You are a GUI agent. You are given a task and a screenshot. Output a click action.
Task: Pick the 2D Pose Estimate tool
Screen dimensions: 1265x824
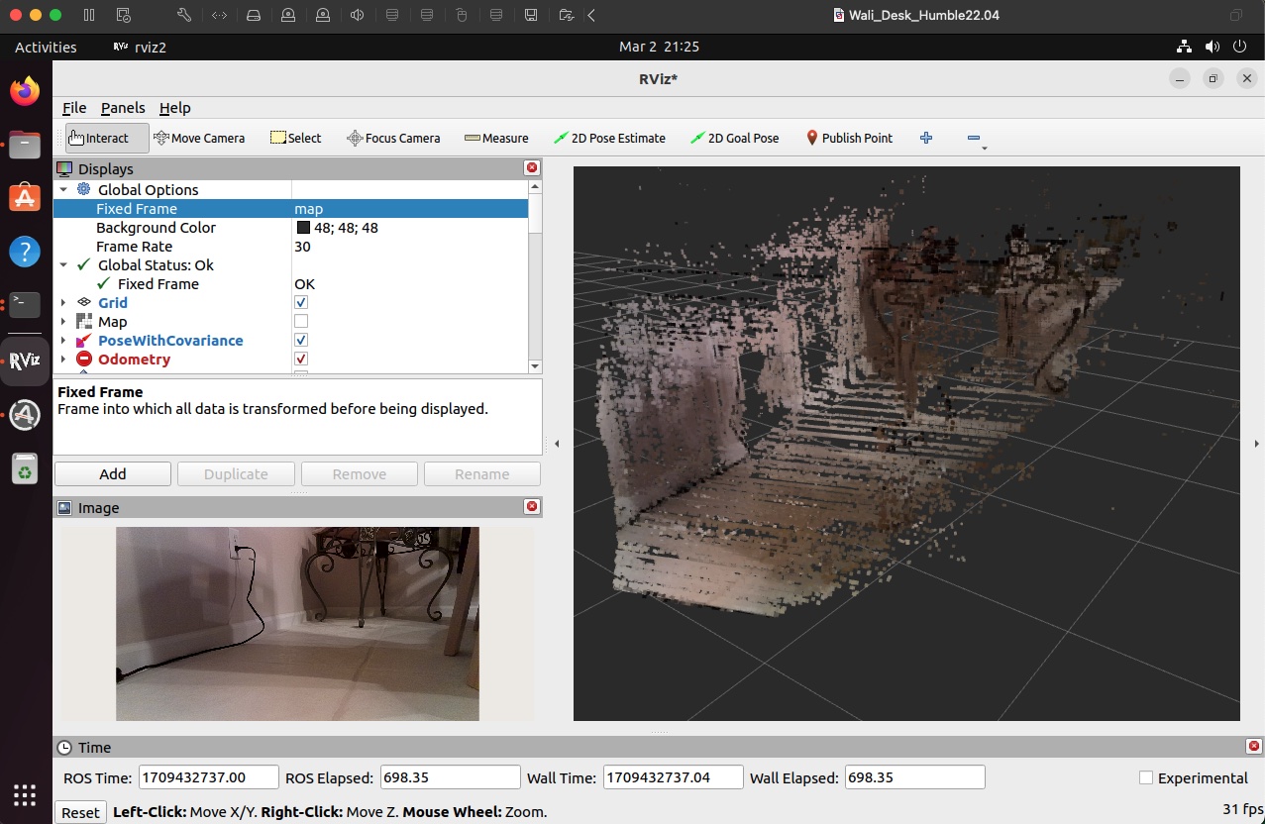click(609, 139)
